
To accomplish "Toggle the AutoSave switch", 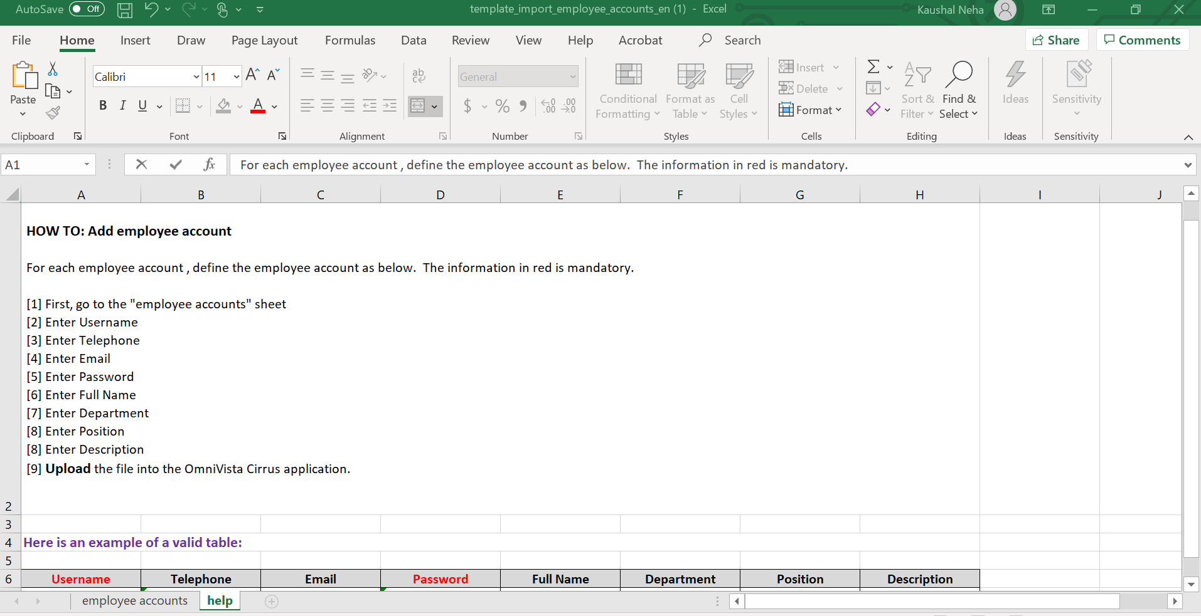I will (87, 9).
